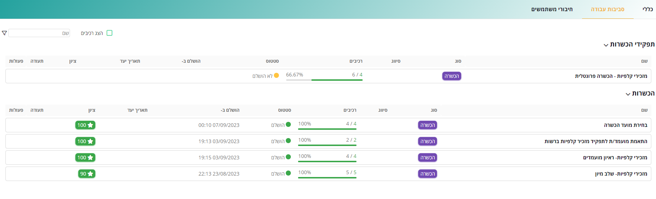Open the 'בחירת מועד הכשרה' training row

pyautogui.click(x=625, y=125)
